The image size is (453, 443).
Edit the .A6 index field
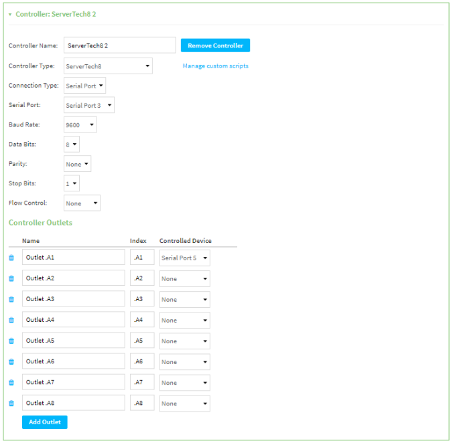pos(142,361)
